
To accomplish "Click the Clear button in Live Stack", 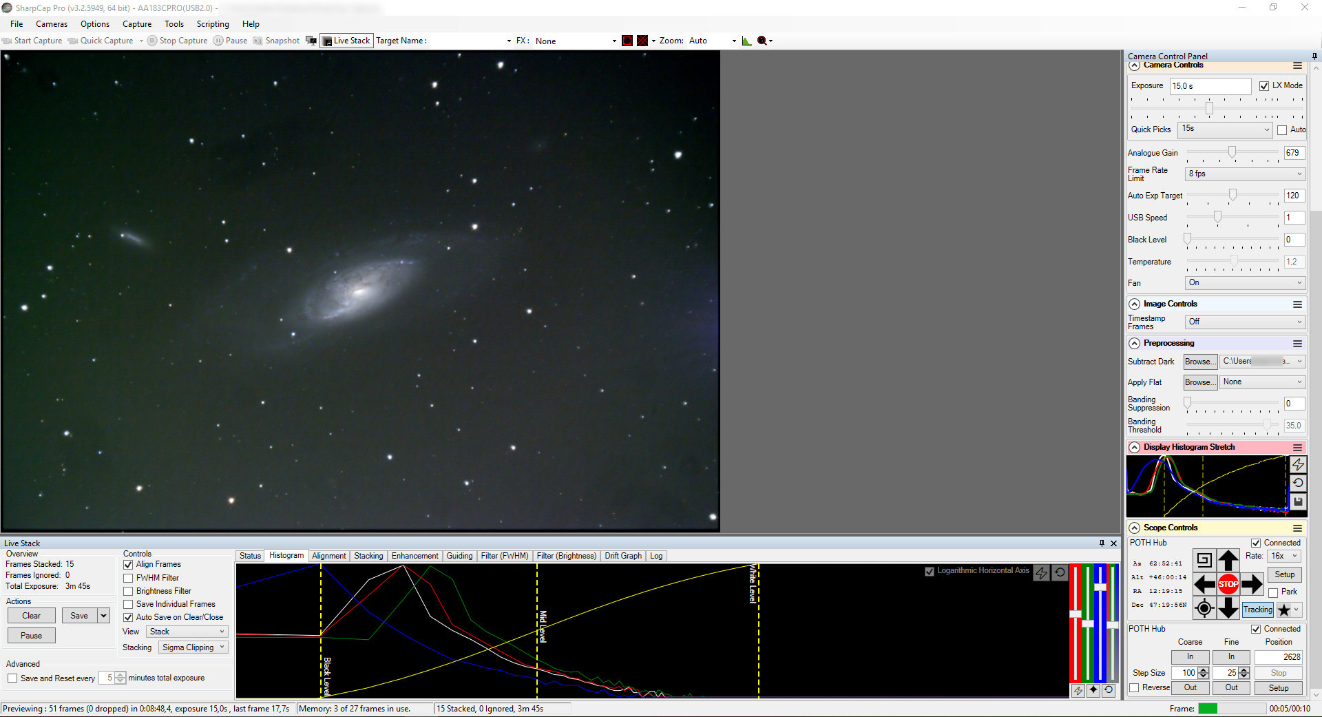I will tap(32, 616).
